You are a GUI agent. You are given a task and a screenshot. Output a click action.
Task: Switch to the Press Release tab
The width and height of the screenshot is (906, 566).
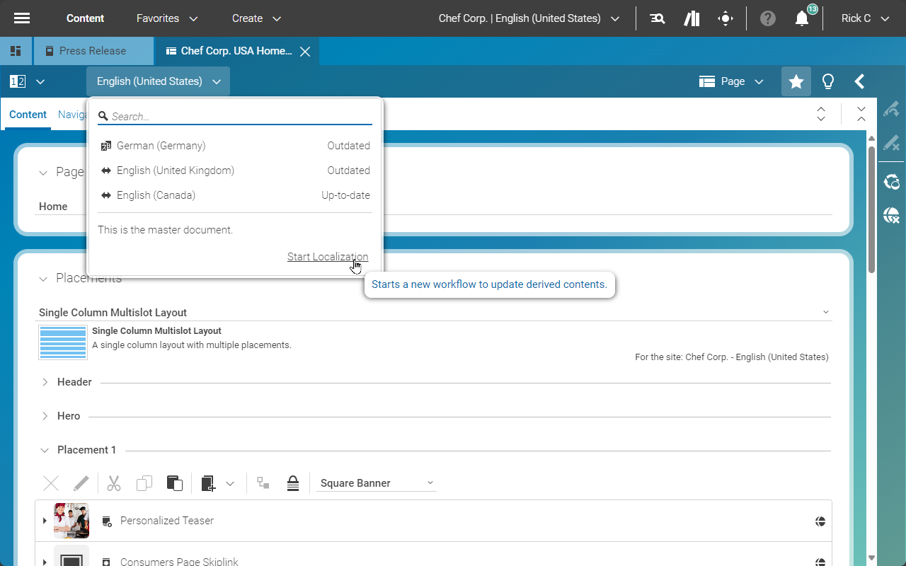click(x=93, y=50)
